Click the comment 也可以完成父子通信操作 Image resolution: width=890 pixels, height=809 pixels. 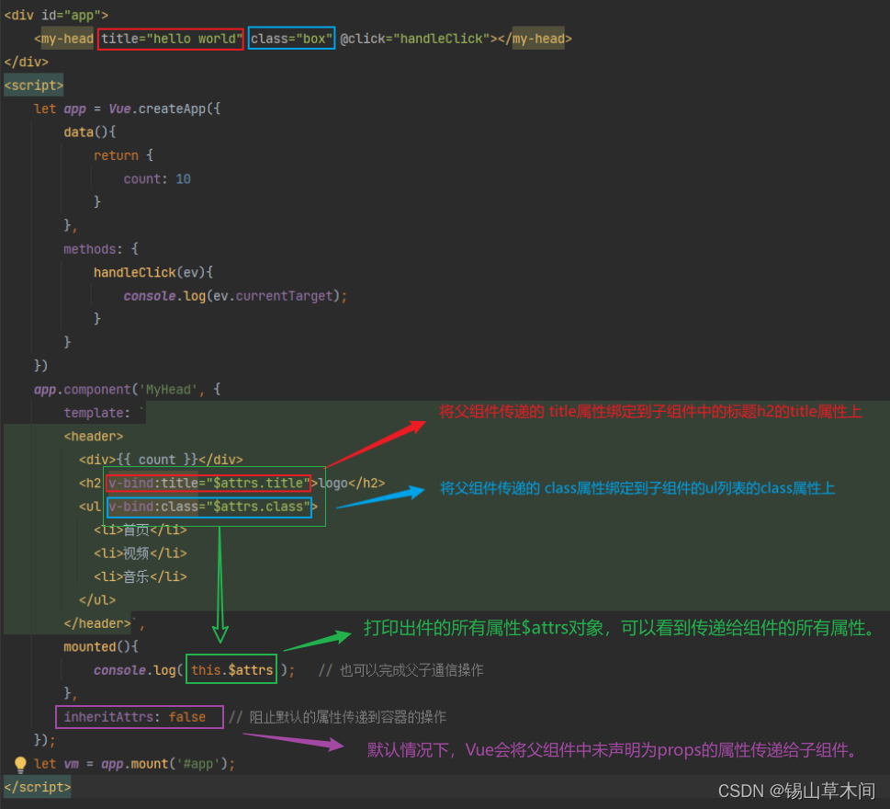point(400,670)
